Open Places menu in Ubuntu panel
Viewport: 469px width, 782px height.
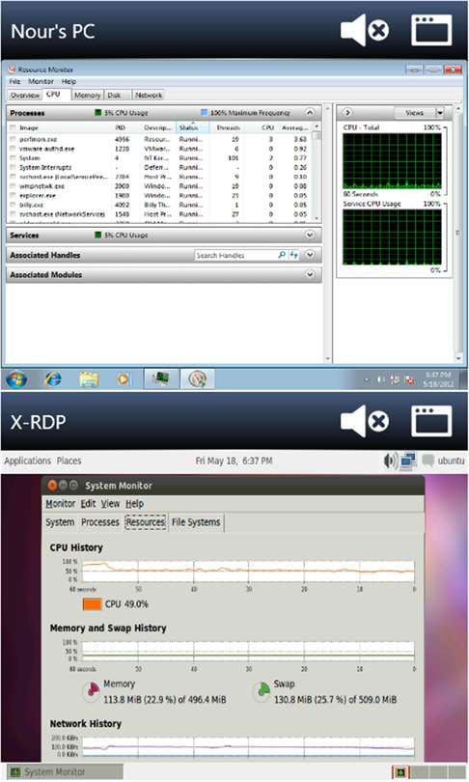(69, 461)
